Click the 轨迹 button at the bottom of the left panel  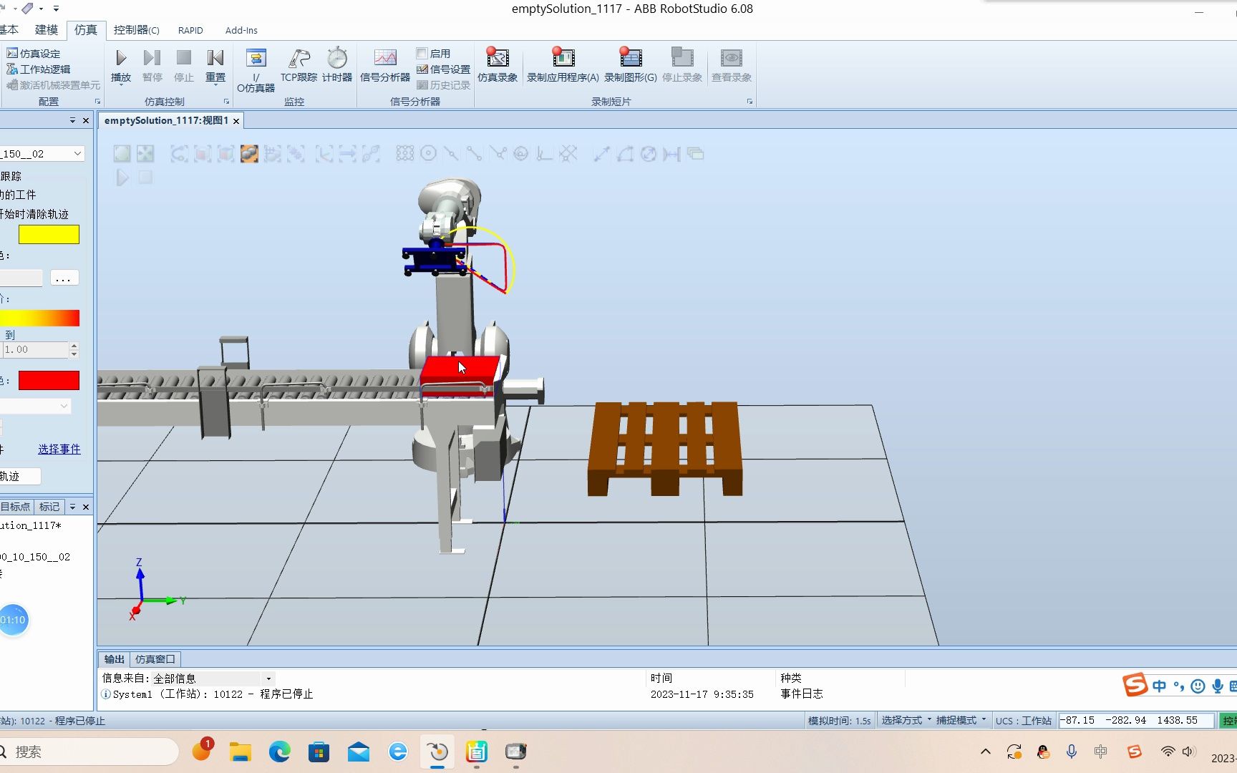[x=20, y=476]
